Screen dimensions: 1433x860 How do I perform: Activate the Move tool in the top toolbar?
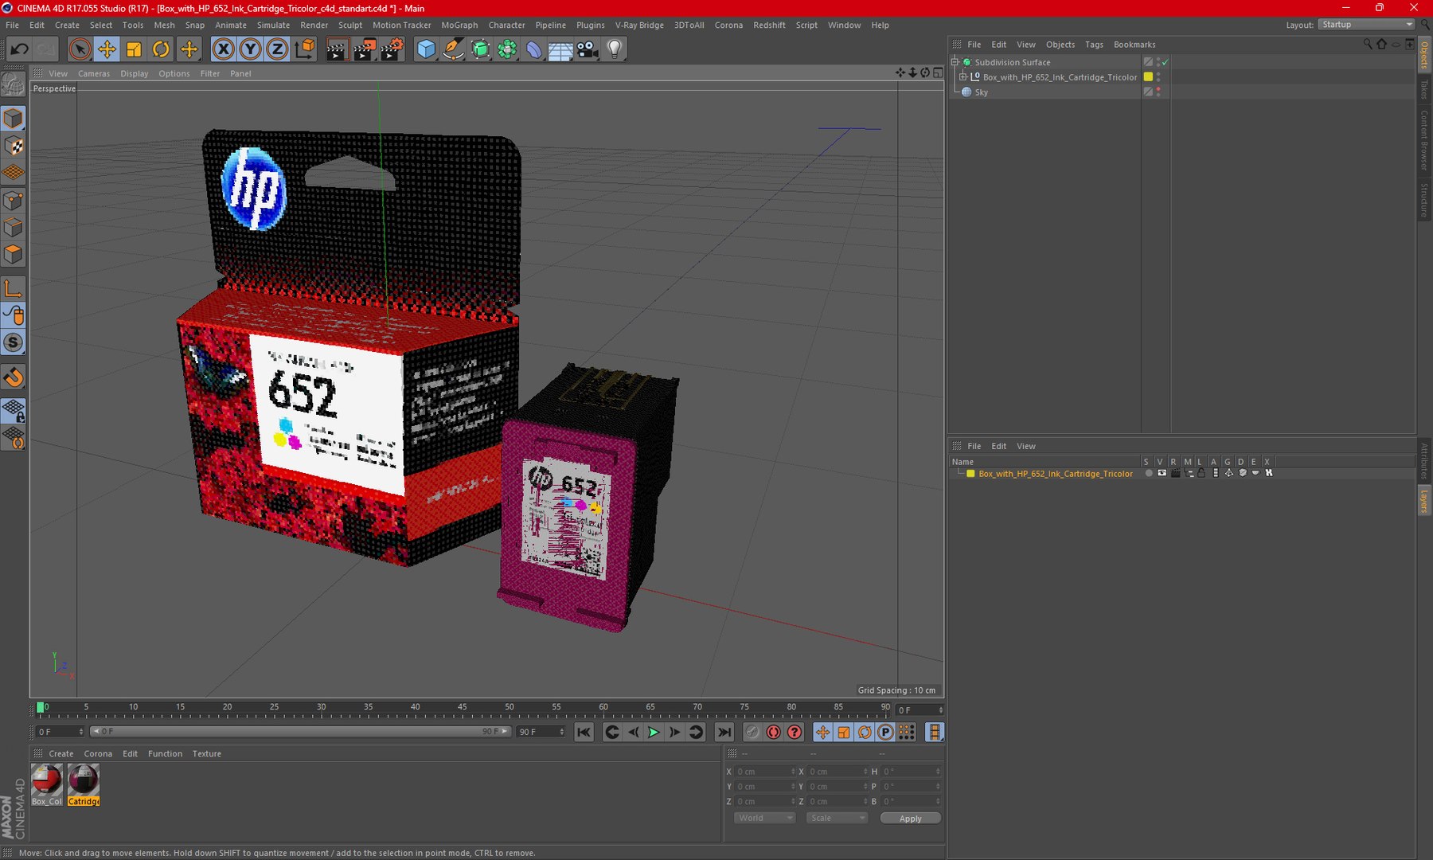coord(107,49)
